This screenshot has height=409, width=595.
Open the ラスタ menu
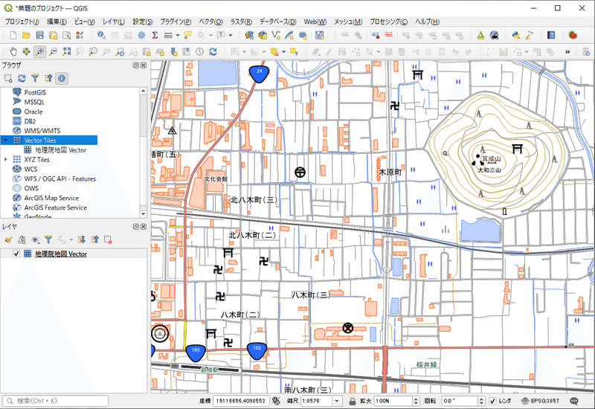pos(241,22)
